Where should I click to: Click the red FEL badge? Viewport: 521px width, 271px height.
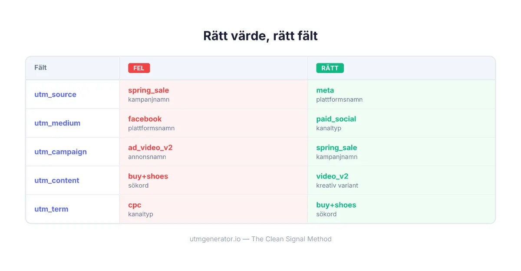tap(139, 68)
